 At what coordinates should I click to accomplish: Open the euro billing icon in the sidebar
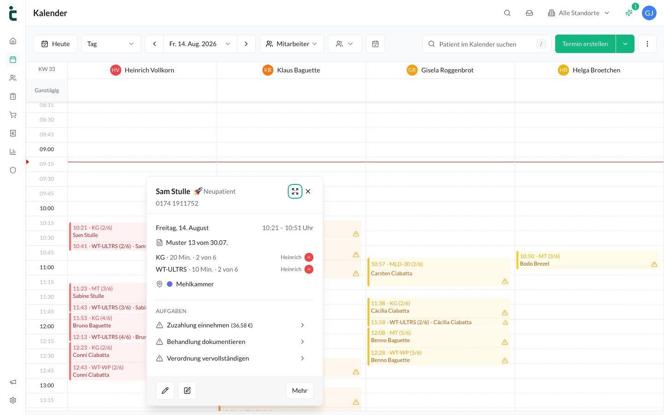point(13,133)
